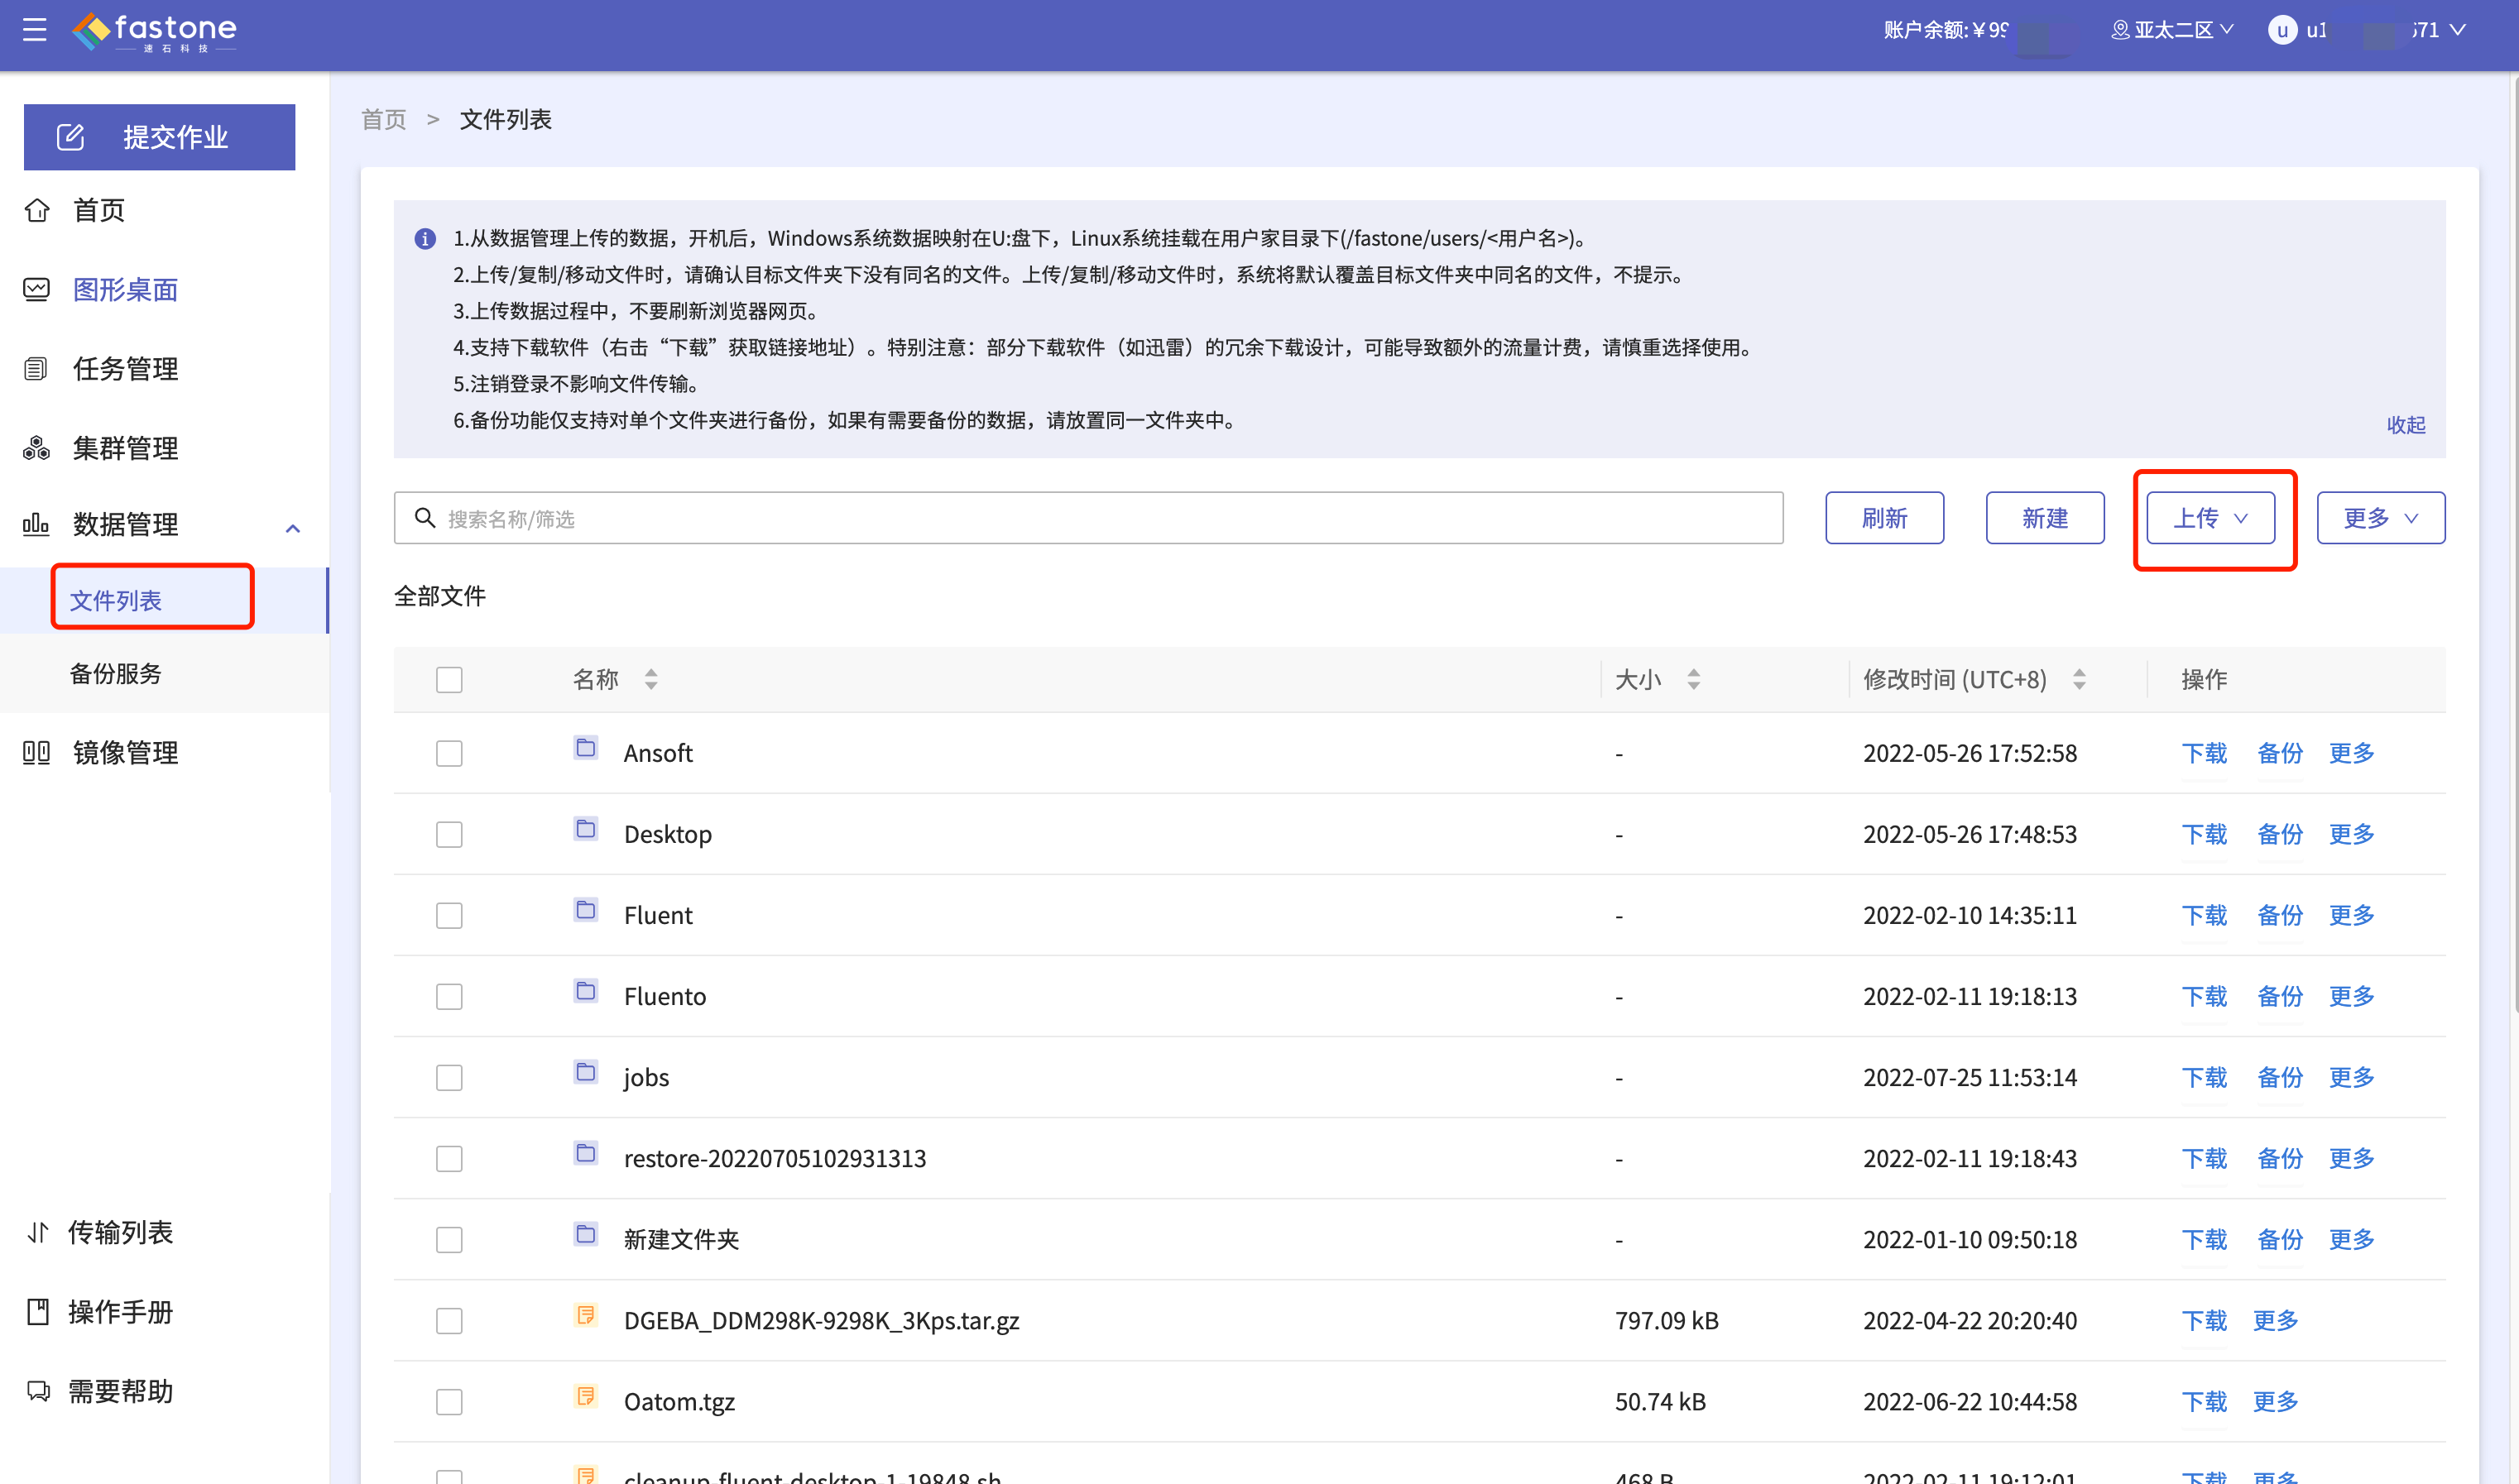The height and width of the screenshot is (1484, 2519).
Task: Click 下载 for Desktop row
Action: [2204, 834]
